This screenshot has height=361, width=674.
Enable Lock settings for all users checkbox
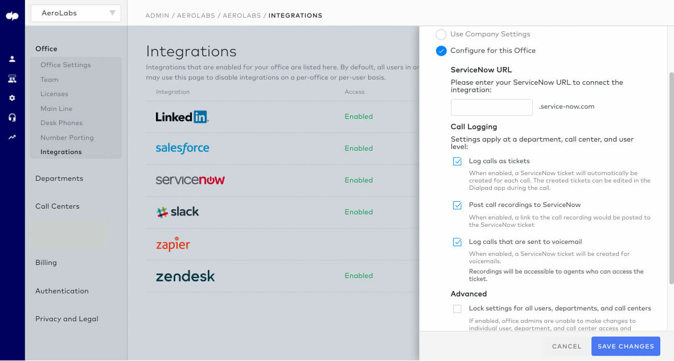[457, 309]
